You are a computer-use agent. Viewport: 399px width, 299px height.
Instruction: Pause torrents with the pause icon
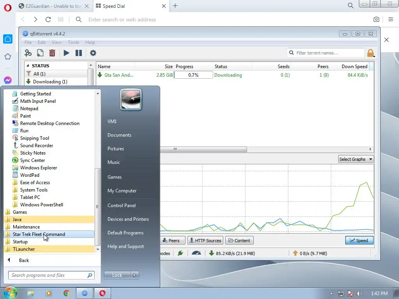coord(79,53)
